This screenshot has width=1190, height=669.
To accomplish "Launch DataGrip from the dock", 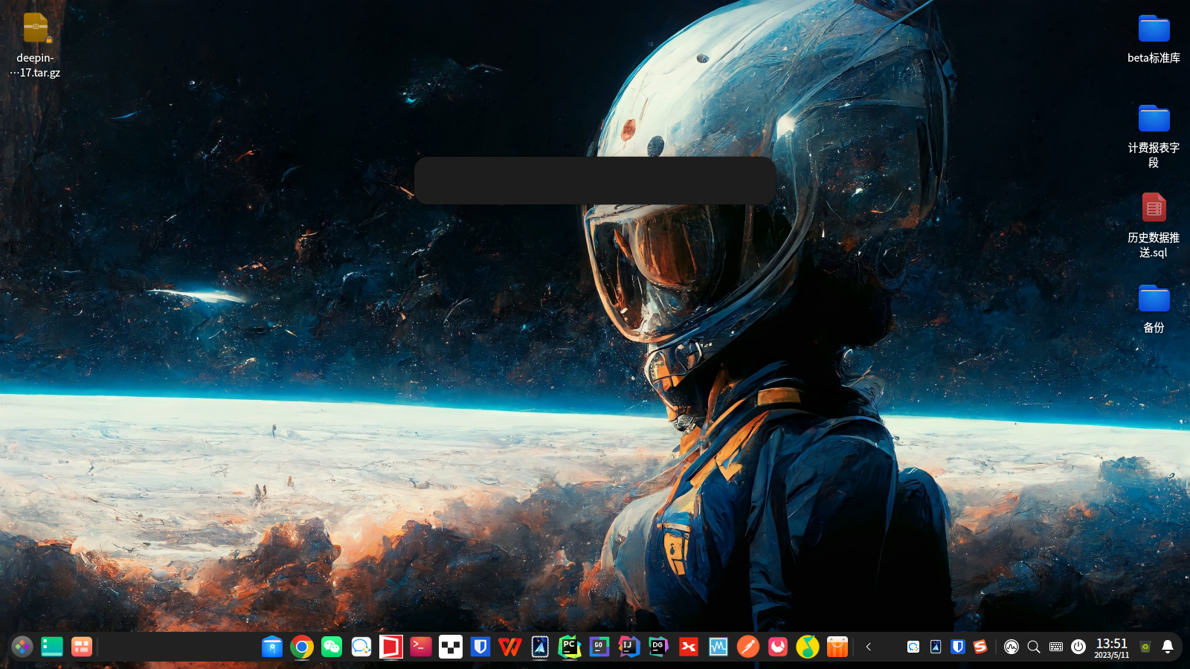I will (x=659, y=647).
